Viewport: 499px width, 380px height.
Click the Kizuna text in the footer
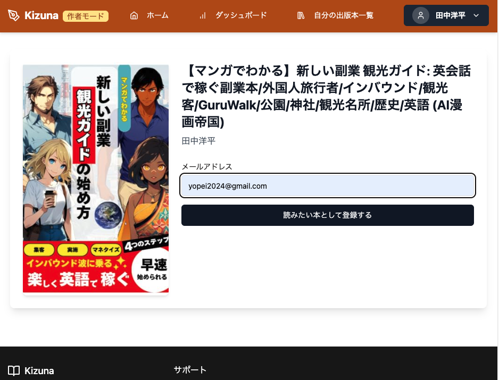point(39,370)
